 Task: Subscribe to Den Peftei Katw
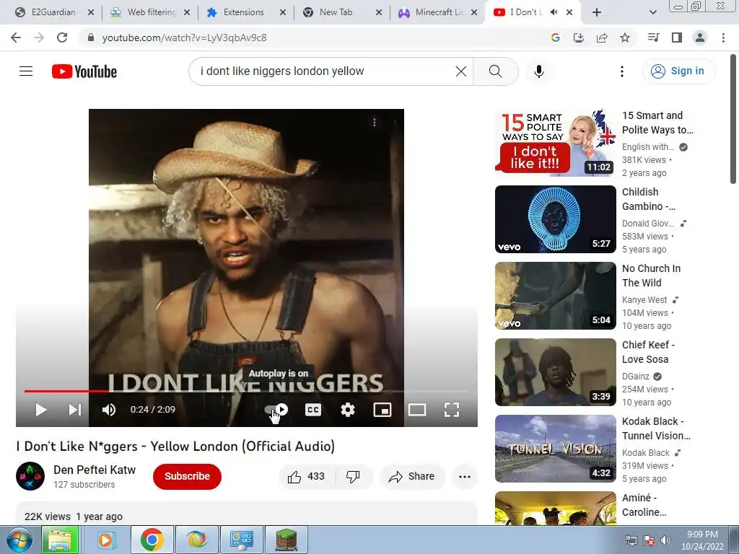tap(187, 476)
